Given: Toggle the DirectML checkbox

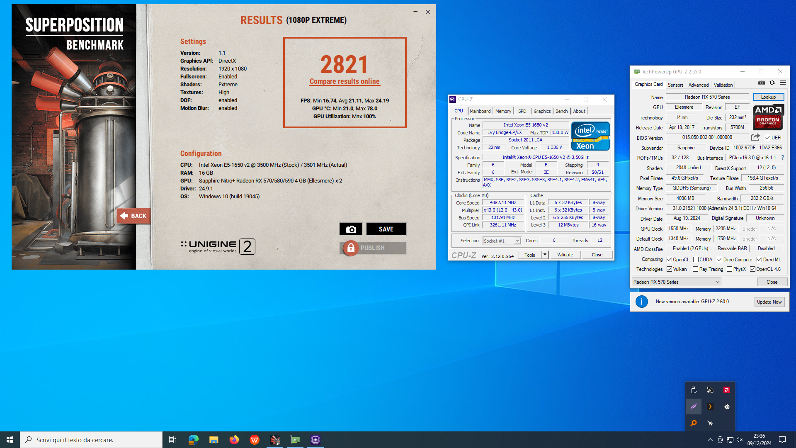Looking at the screenshot, I should [759, 260].
